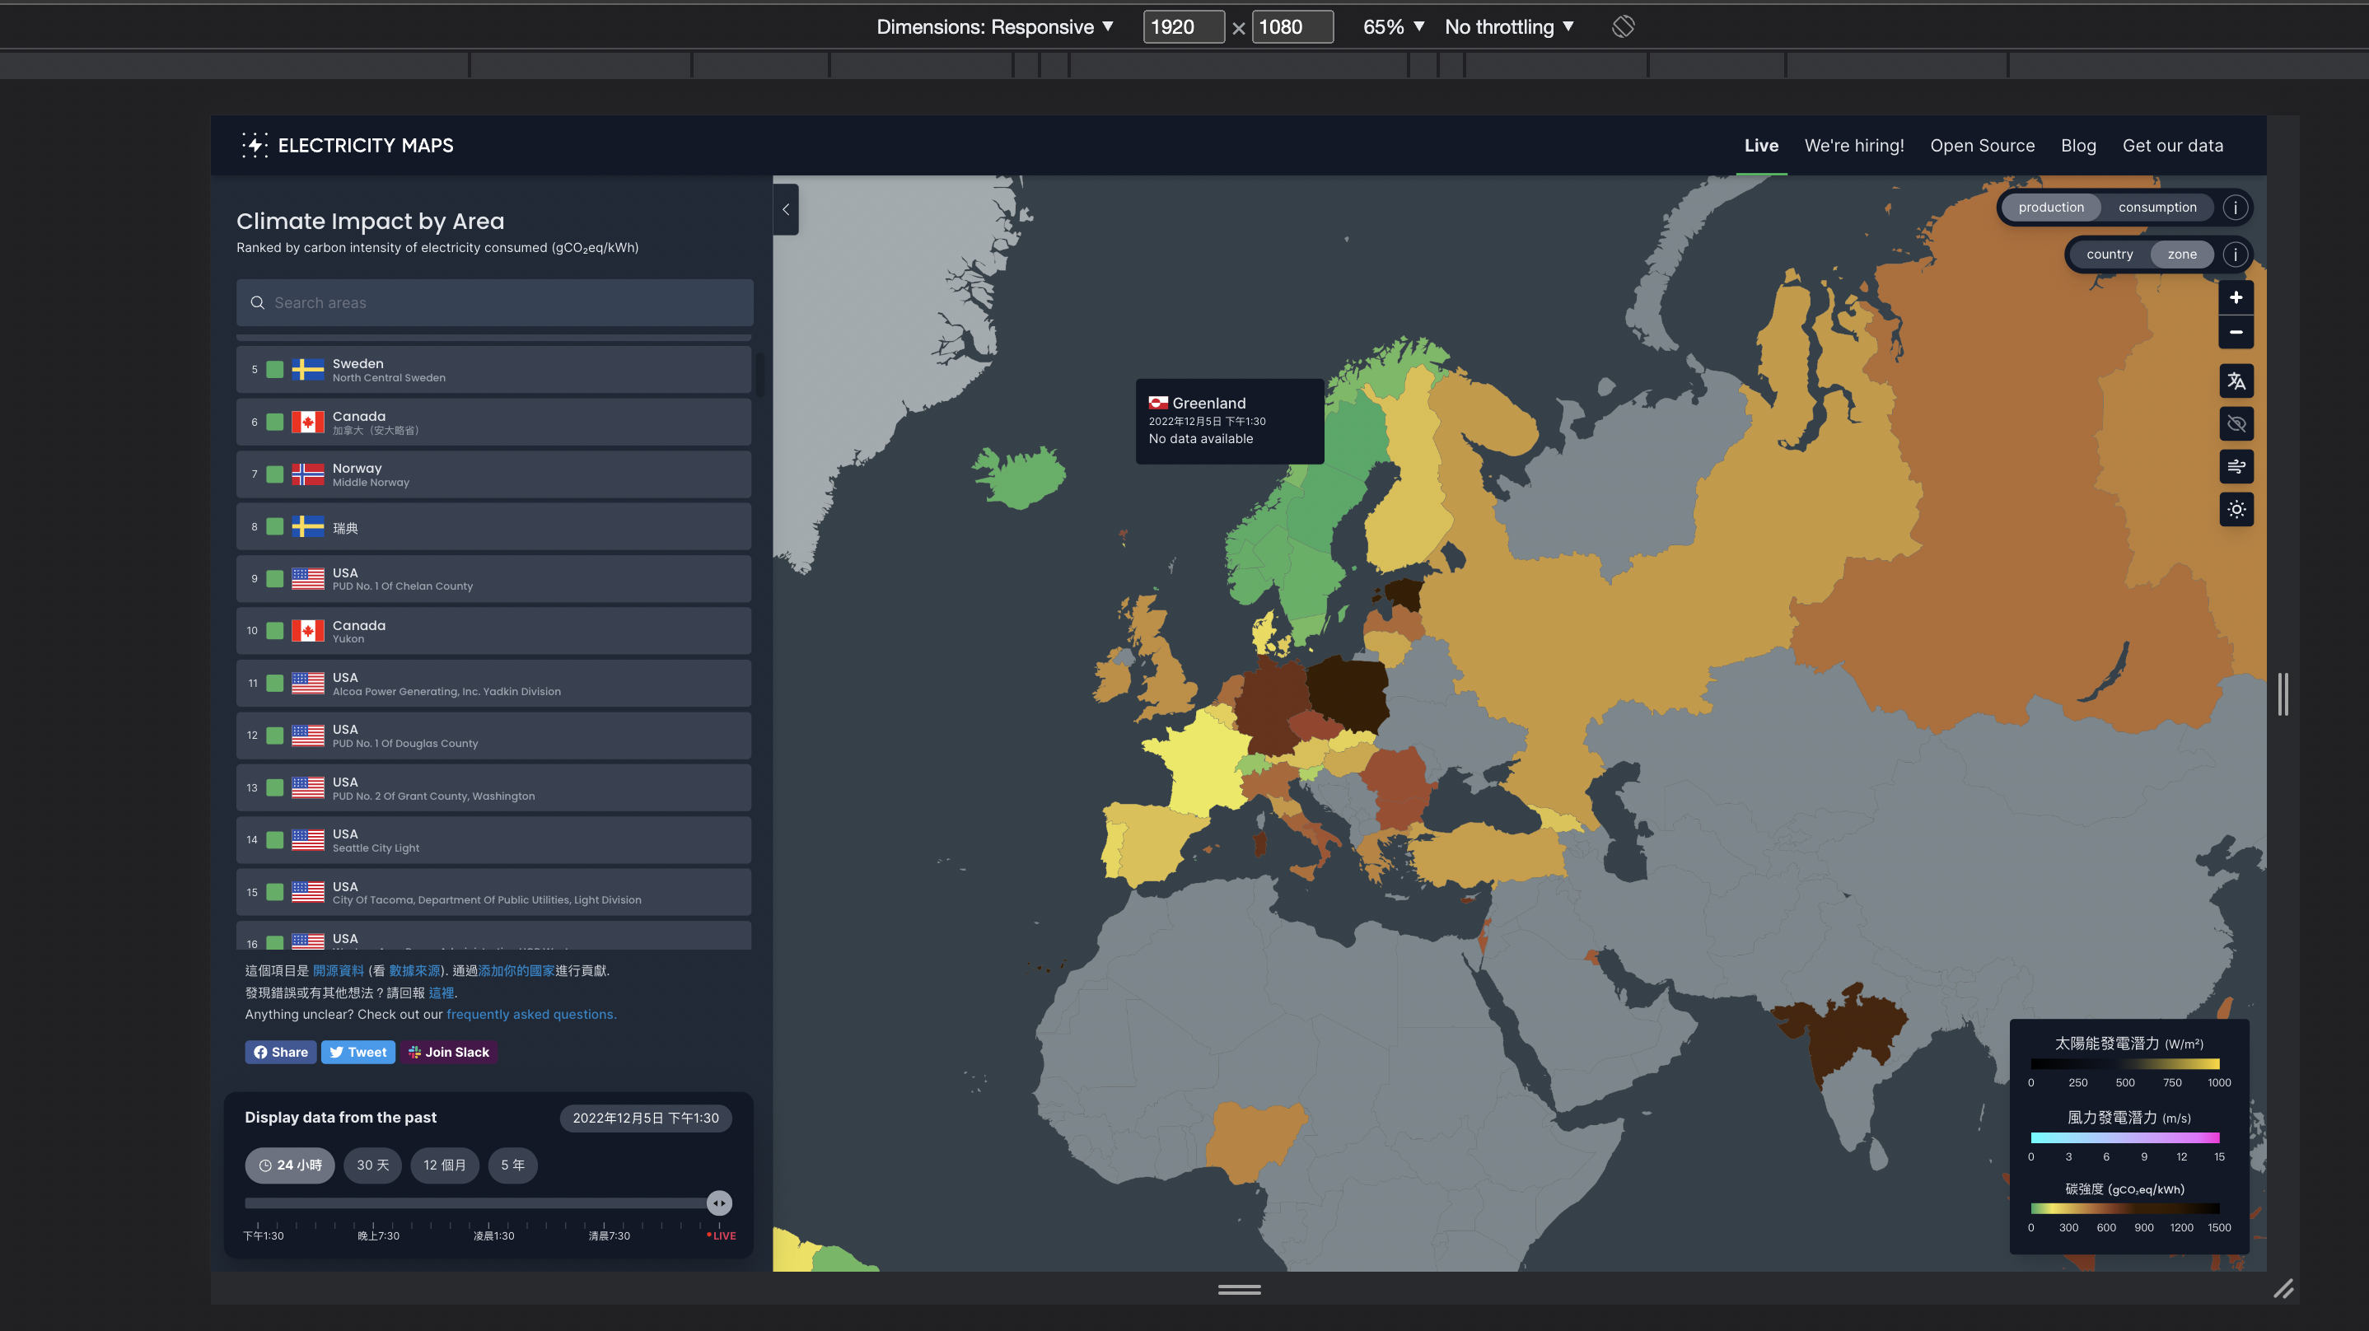The width and height of the screenshot is (2369, 1331).
Task: Select the colorblind mode eye icon
Action: tap(2236, 423)
